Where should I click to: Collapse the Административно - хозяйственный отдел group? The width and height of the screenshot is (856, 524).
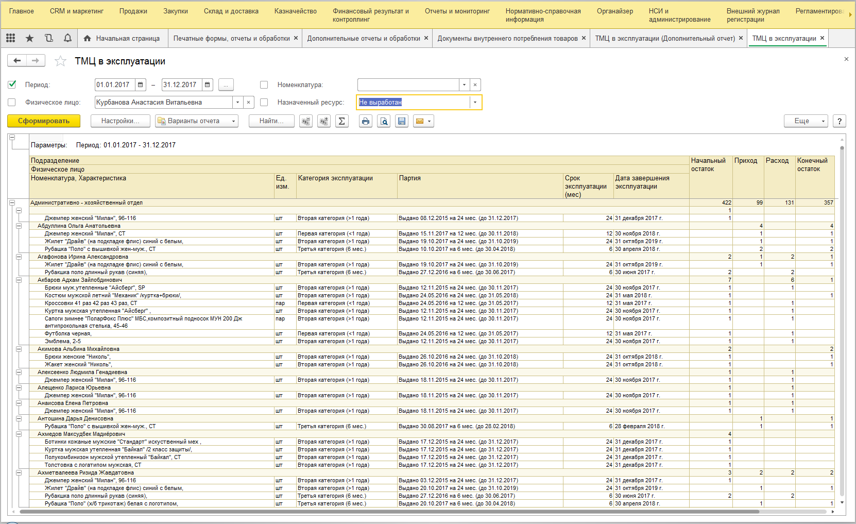click(12, 202)
